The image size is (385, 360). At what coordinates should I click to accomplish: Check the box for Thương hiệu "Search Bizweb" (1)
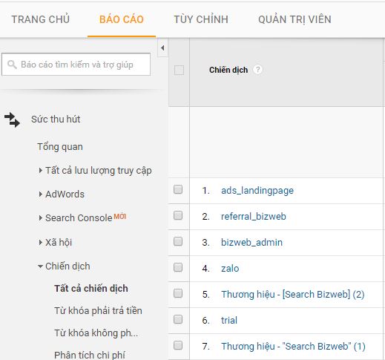coord(178,345)
